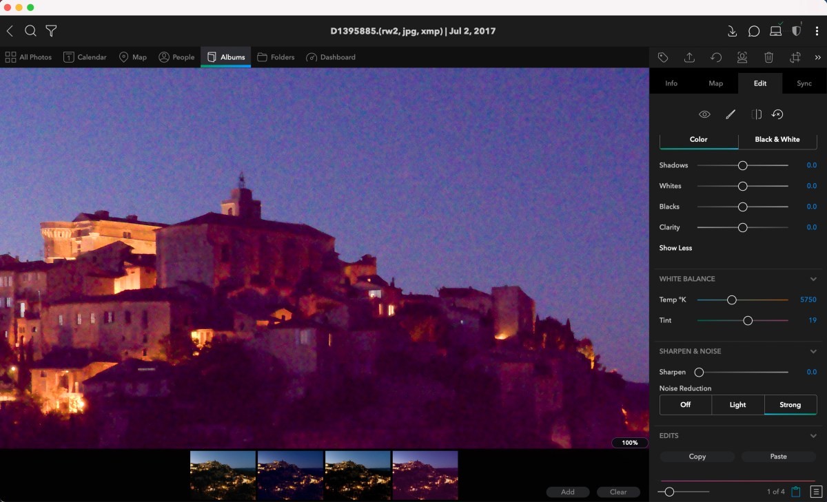This screenshot has width=827, height=502.
Task: Open the filter funnel
Action: pos(51,31)
